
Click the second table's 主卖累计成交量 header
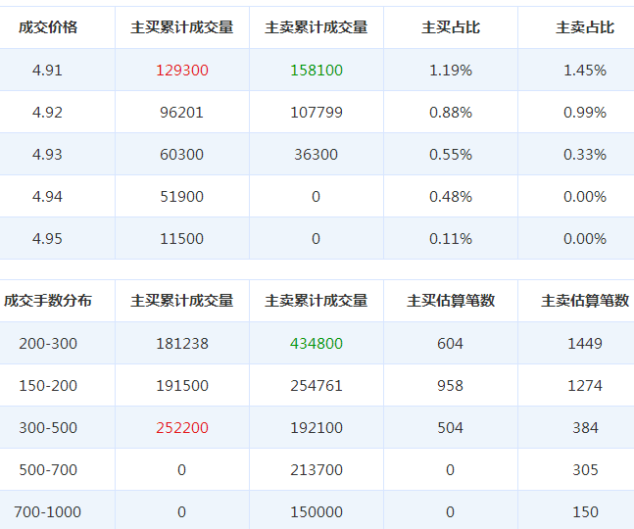(x=317, y=301)
